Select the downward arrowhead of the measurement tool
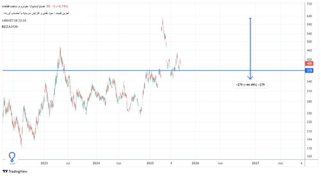 point(250,77)
